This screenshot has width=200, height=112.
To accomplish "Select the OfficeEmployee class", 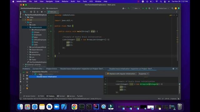I will coord(39,40).
